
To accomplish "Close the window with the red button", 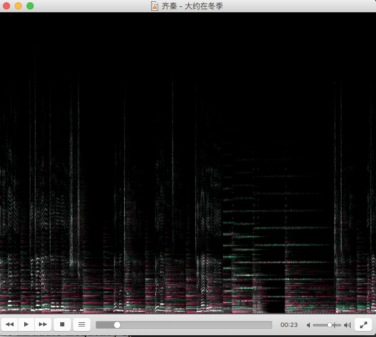I will 6,6.
